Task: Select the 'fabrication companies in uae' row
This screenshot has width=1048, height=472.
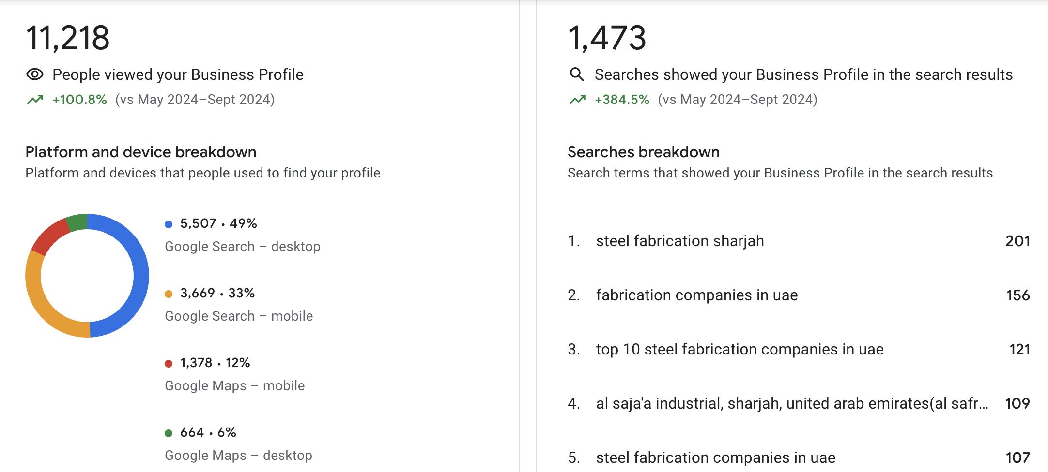Action: [696, 295]
